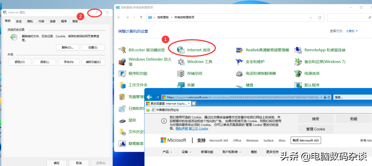
Task: Click the help question mark in Internet 属性
Action: (97, 12)
